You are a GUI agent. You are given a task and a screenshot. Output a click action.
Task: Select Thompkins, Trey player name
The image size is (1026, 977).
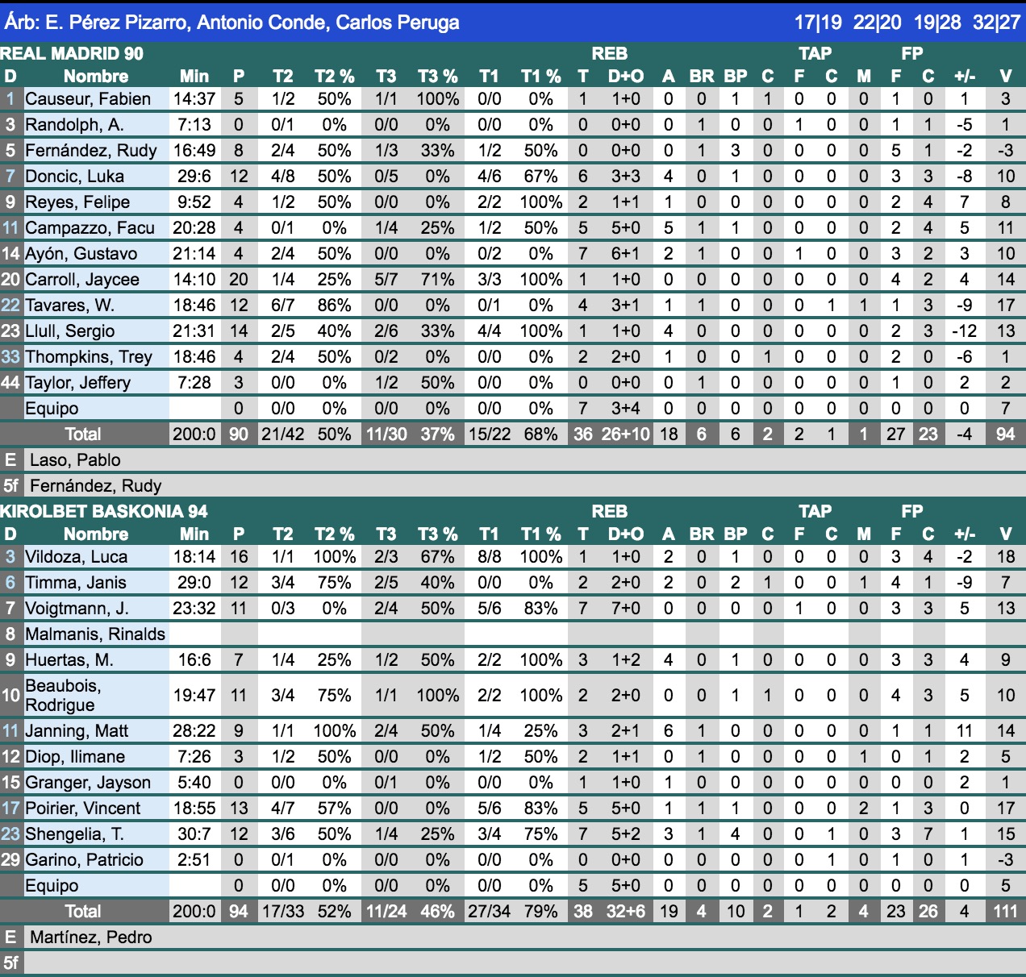(x=88, y=357)
